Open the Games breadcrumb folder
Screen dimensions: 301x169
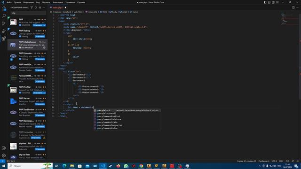(57, 12)
